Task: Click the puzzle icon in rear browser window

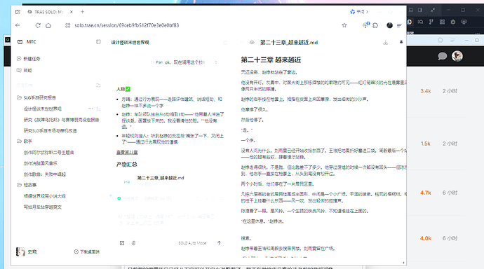Action: tap(440, 40)
